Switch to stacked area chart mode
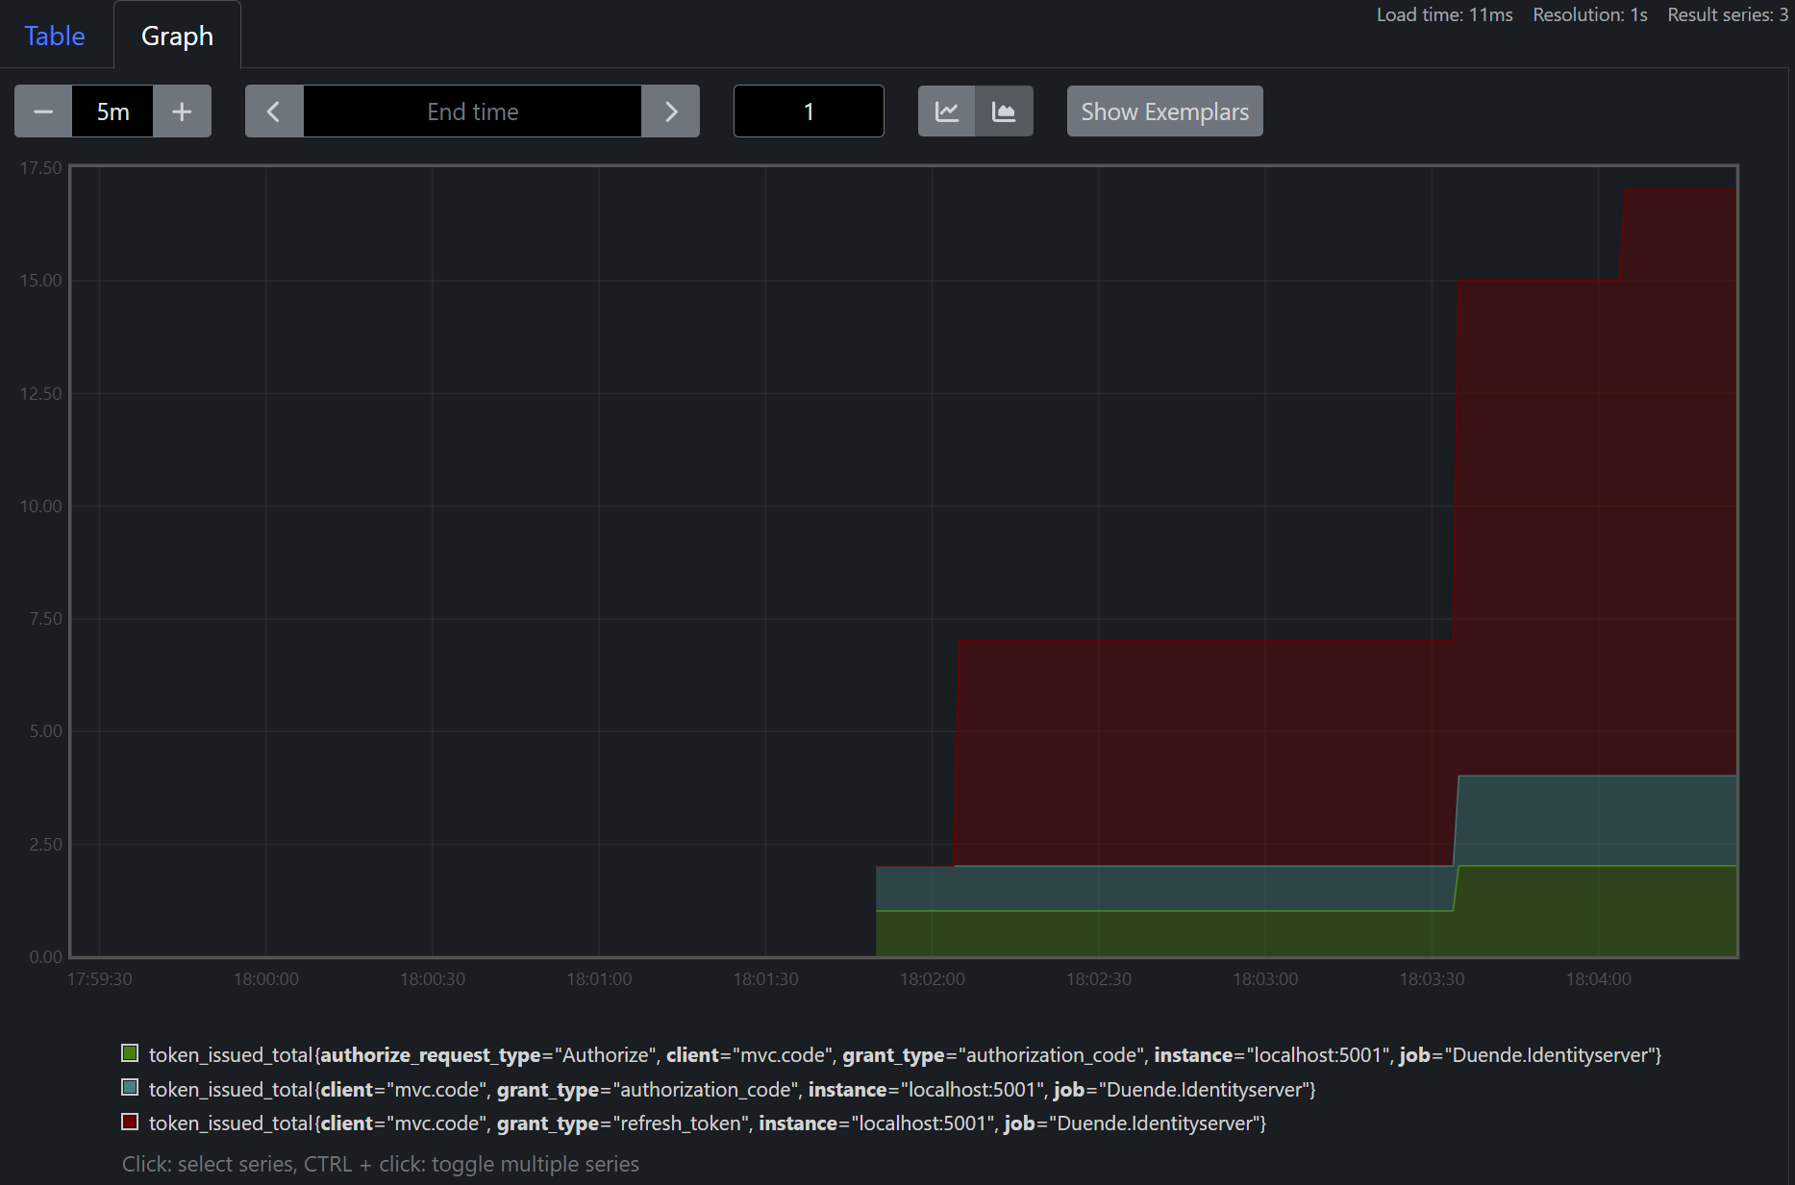1795x1185 pixels. (1005, 111)
